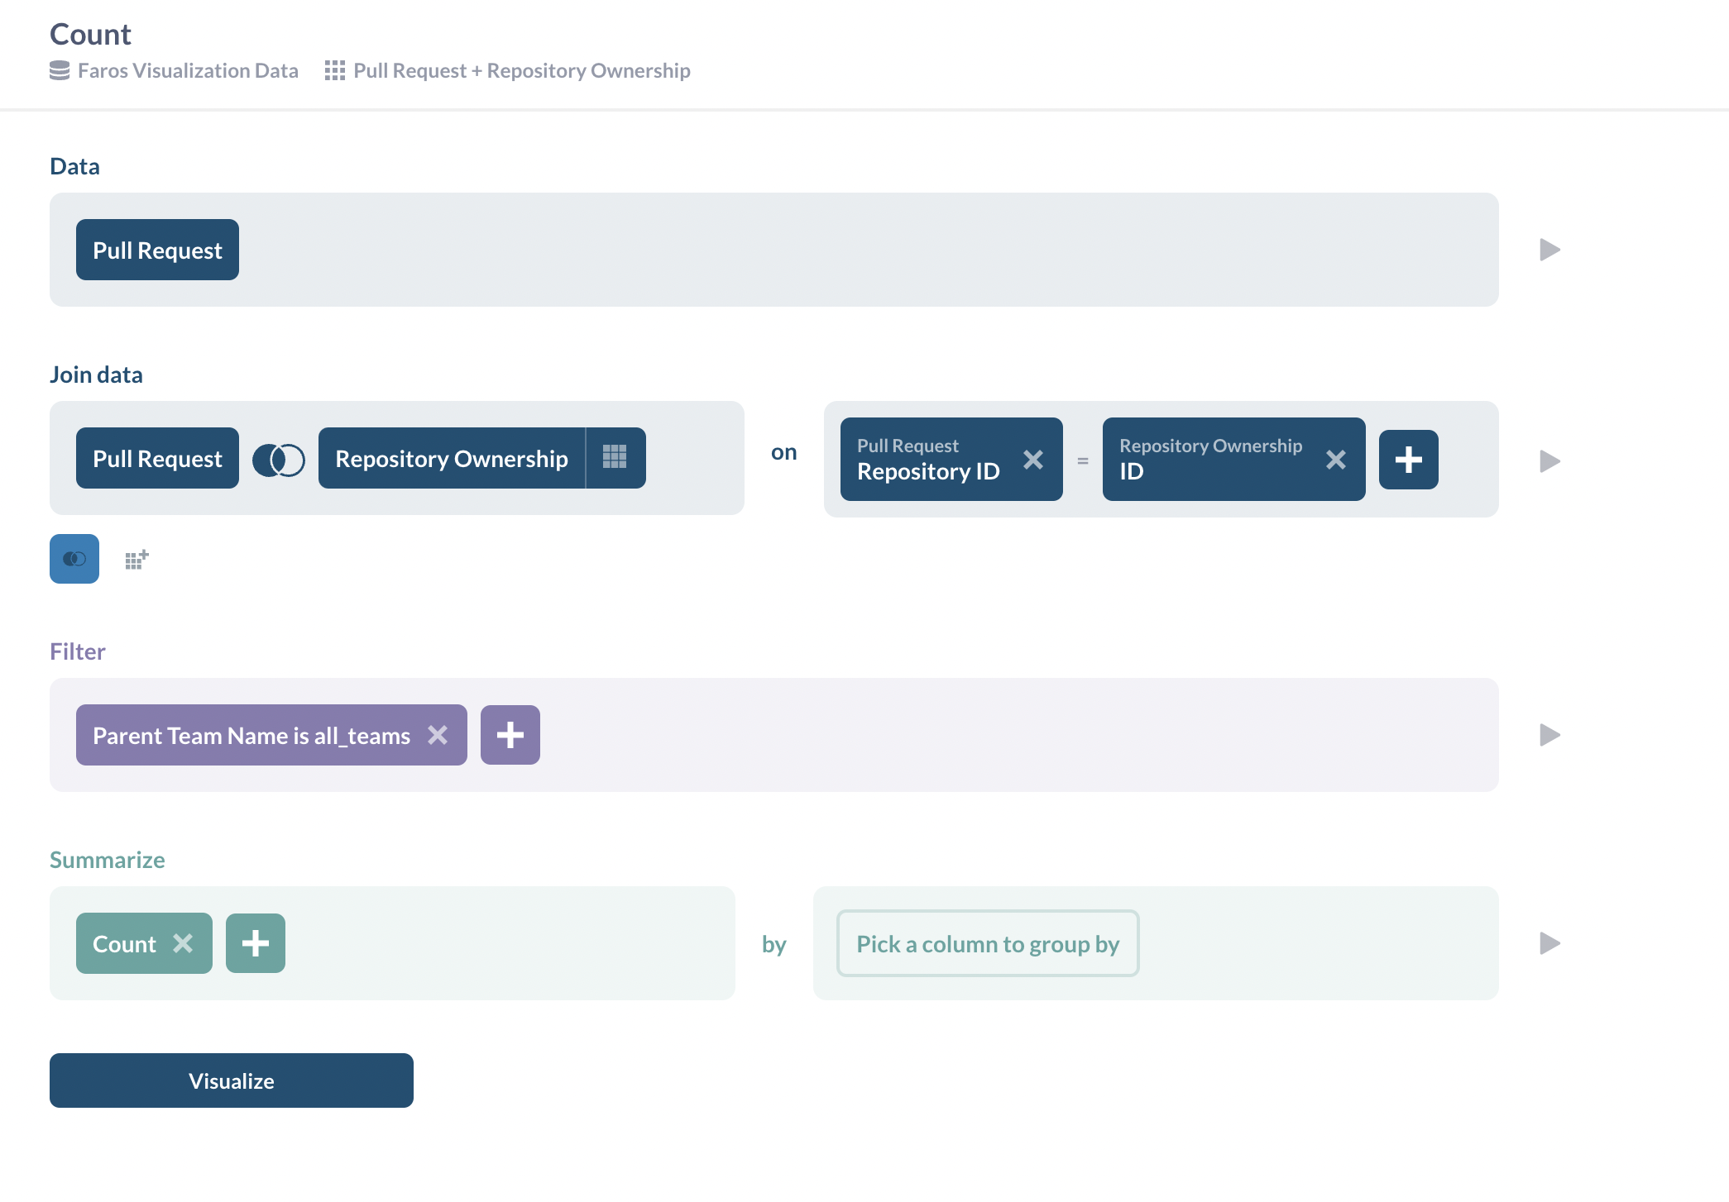The width and height of the screenshot is (1729, 1202).
Task: Preview the Join data step arrow
Action: pyautogui.click(x=1549, y=460)
